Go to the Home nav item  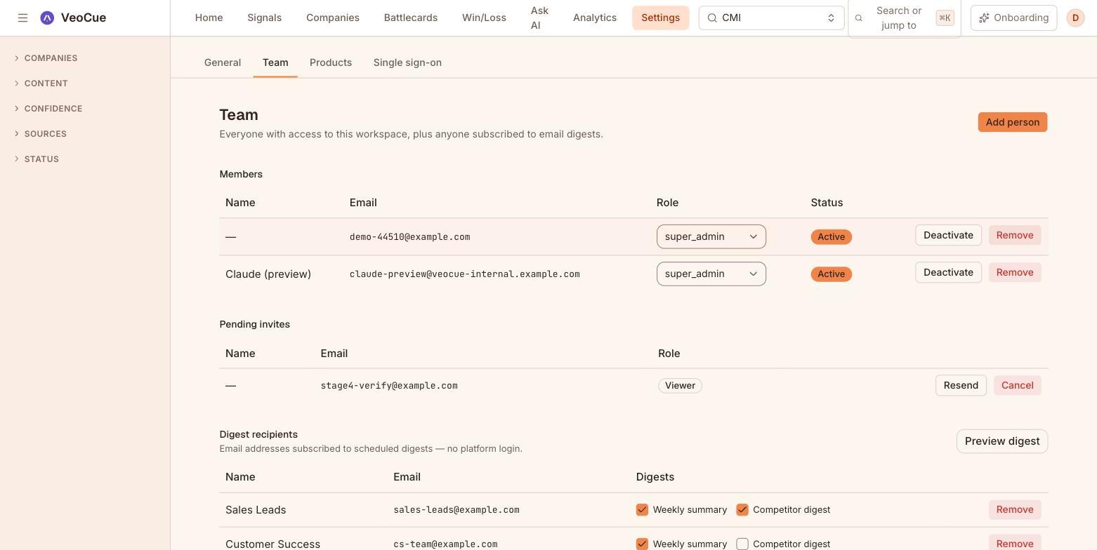point(209,18)
